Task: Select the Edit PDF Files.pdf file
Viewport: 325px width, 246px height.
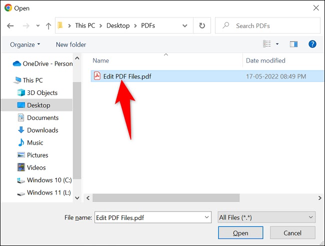Action: (x=207, y=76)
